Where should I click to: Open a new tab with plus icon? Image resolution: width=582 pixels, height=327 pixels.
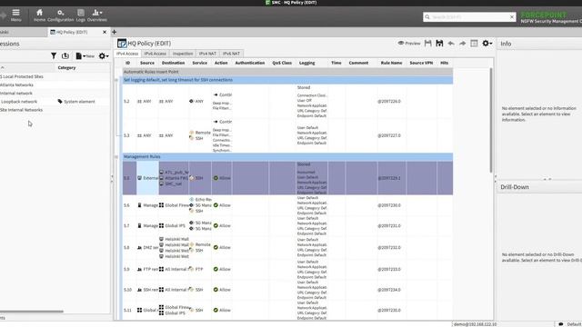tap(115, 33)
